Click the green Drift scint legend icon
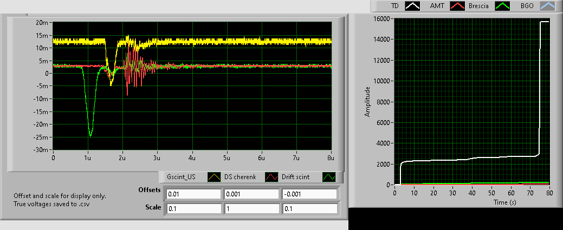 (329, 177)
